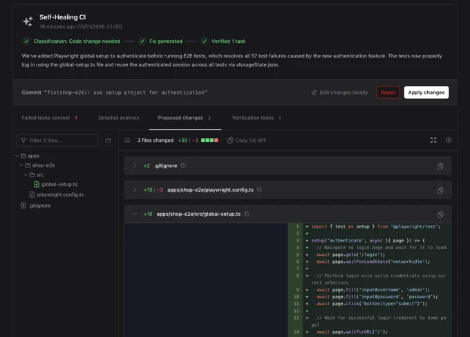Copy playwright.config.ts diff on right
Screen dimensions: 470x337
440,190
